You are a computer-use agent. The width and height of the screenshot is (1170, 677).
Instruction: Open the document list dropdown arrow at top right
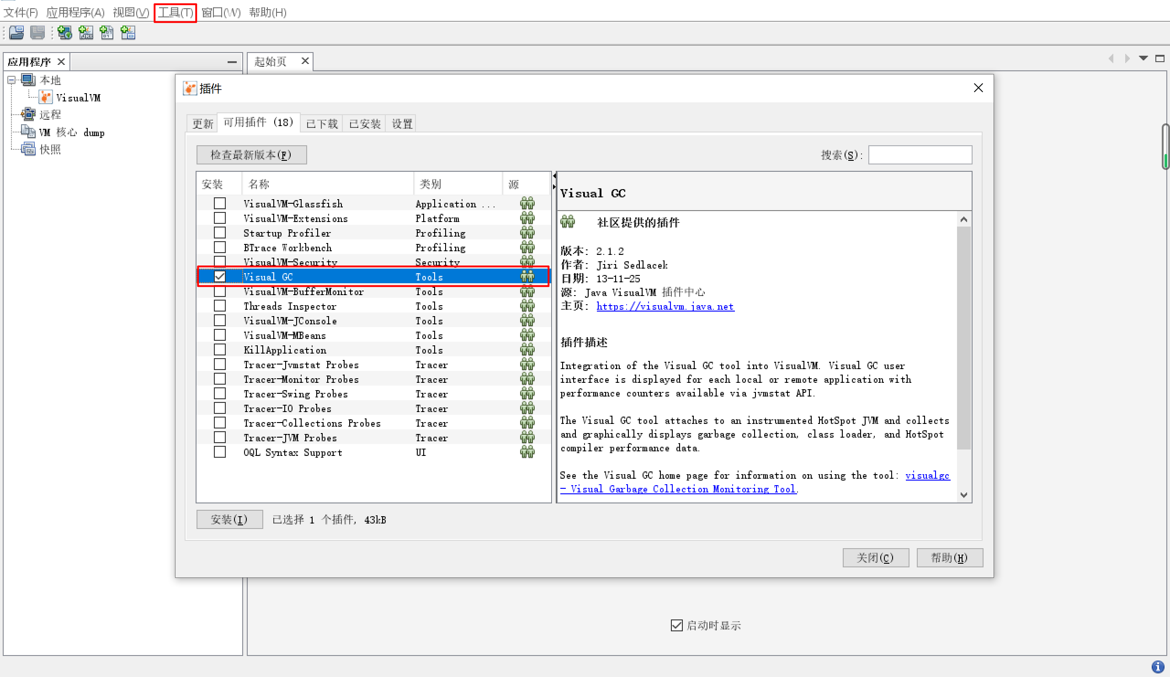pyautogui.click(x=1143, y=58)
